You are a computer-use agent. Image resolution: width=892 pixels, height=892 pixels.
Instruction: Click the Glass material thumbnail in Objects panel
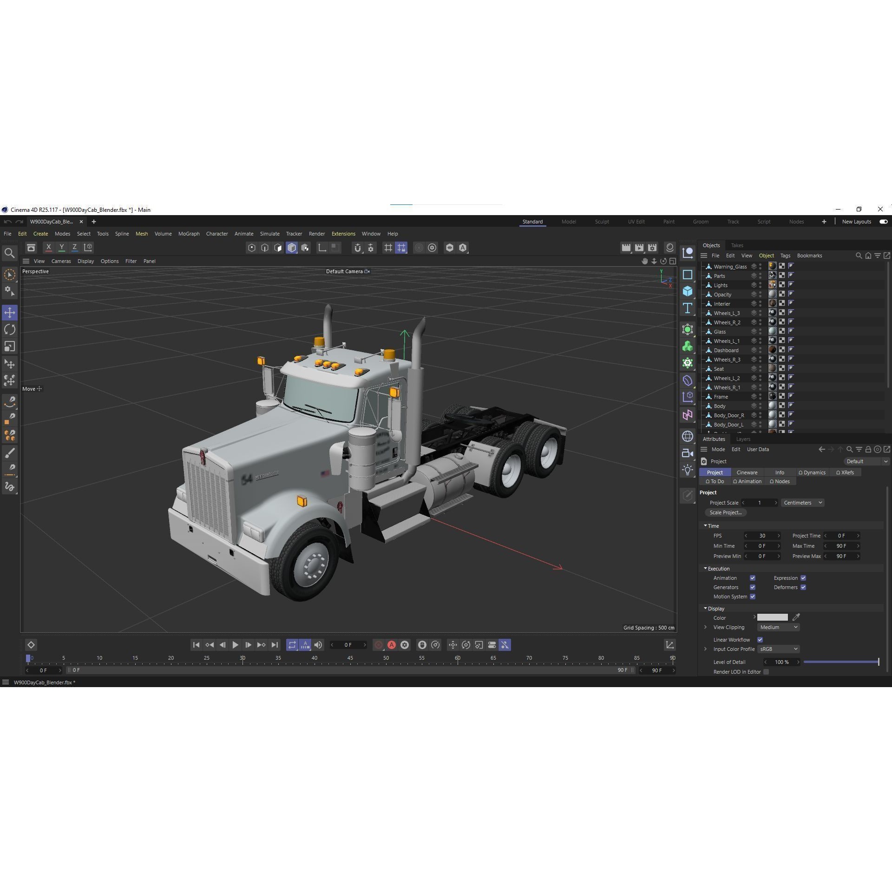tap(772, 331)
